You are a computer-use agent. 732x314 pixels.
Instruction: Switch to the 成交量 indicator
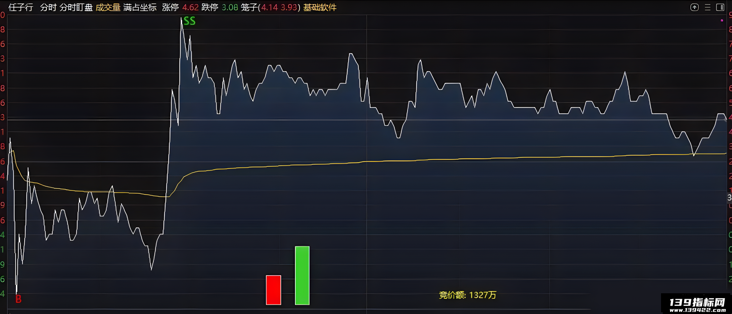108,7
